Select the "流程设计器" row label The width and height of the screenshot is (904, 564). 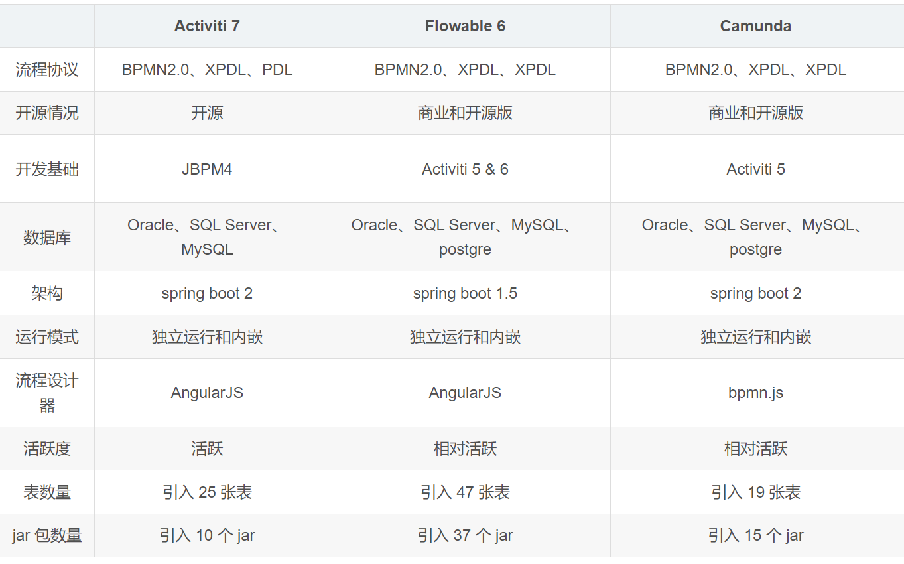click(47, 393)
